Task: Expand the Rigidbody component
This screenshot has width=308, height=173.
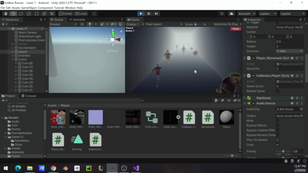Action: pyautogui.click(x=244, y=98)
